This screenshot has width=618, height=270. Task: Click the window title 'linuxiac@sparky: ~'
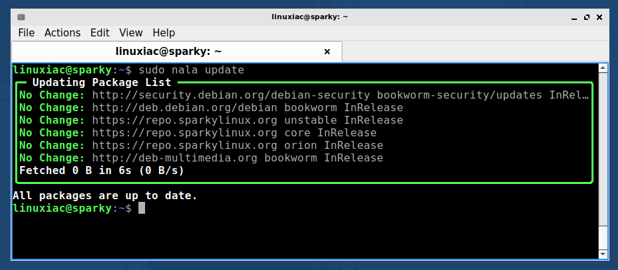pyautogui.click(x=310, y=17)
